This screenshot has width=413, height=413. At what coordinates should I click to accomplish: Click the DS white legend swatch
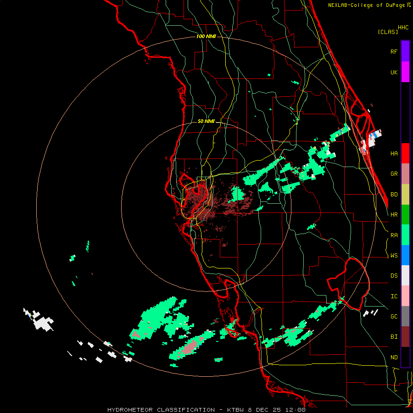click(405, 275)
